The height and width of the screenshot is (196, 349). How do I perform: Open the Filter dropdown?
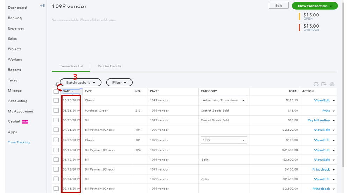(119, 83)
